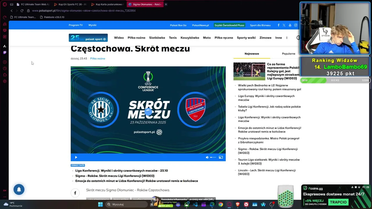Open Brave browser from taskbar
The width and height of the screenshot is (372, 209).
(238, 205)
